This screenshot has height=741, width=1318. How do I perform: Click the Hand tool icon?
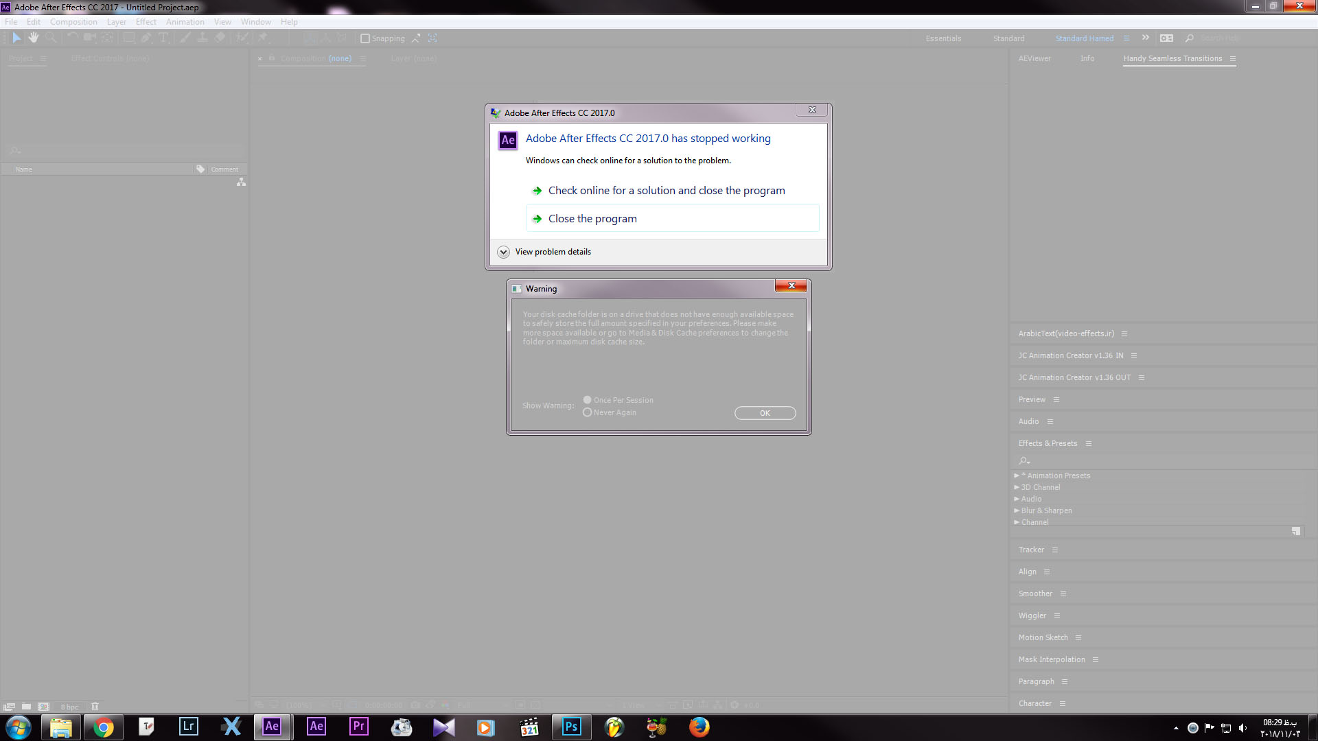point(34,38)
